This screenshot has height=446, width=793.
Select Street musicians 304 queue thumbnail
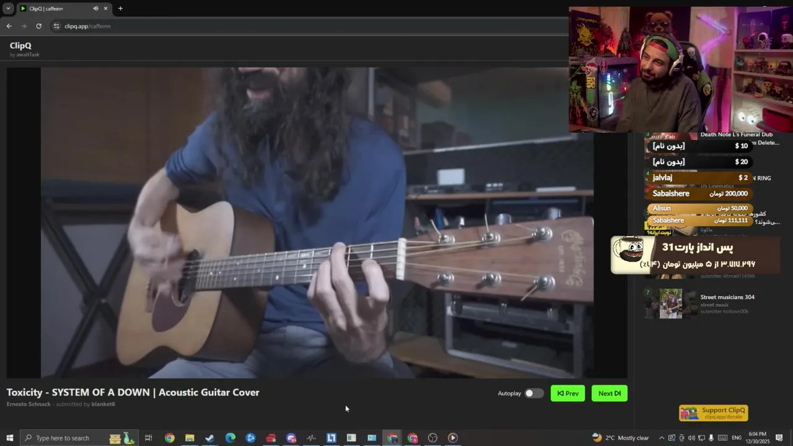point(670,304)
